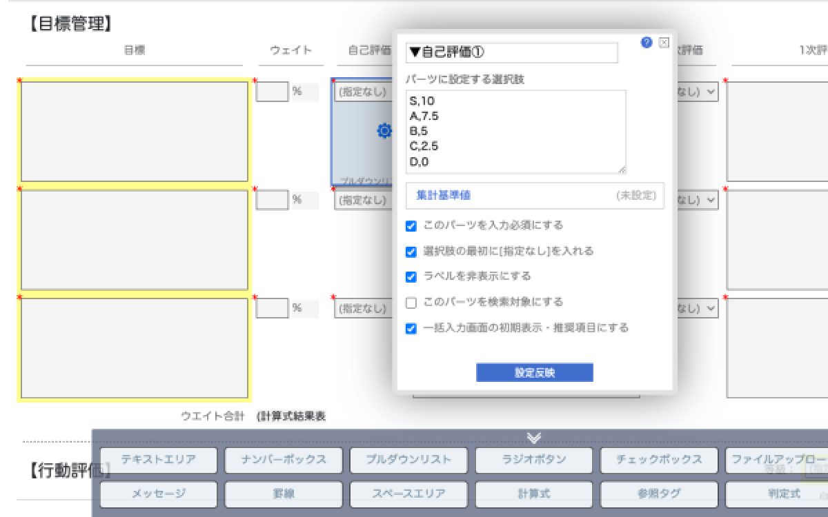Screen dimensions: 828x517
Task: Click the ▼自己評価① label name field
Action: [511, 52]
